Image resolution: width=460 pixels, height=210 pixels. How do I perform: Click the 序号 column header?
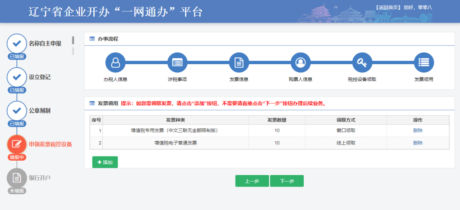pyautogui.click(x=96, y=120)
